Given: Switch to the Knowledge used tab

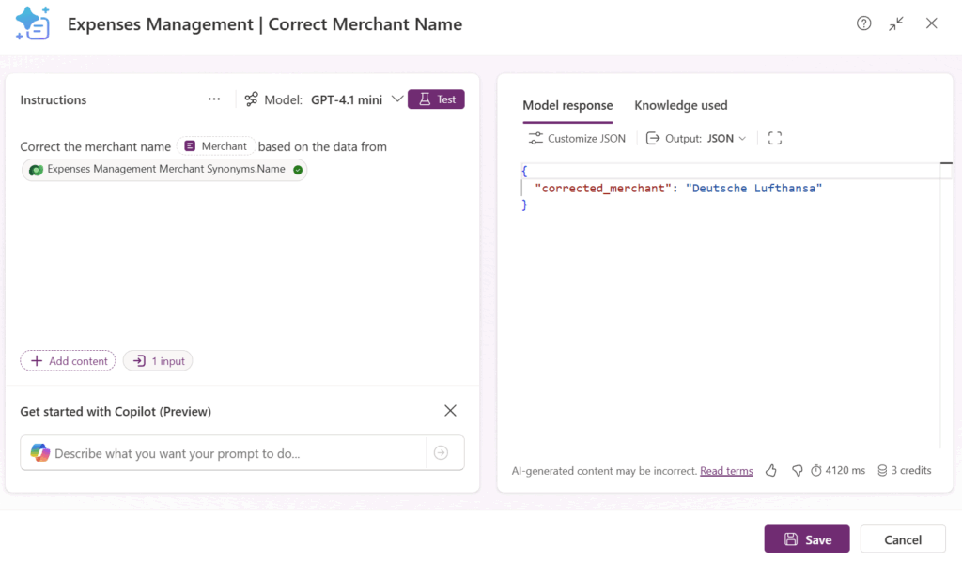Looking at the screenshot, I should (680, 105).
